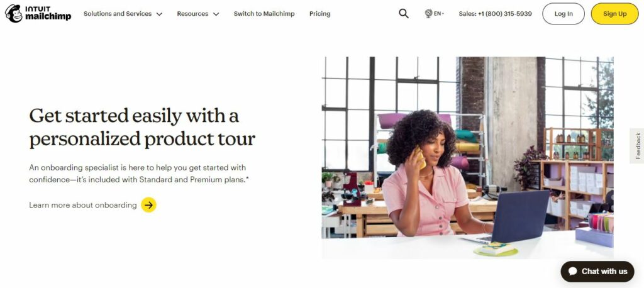
Task: Open the Resources menu
Action: coord(192,14)
